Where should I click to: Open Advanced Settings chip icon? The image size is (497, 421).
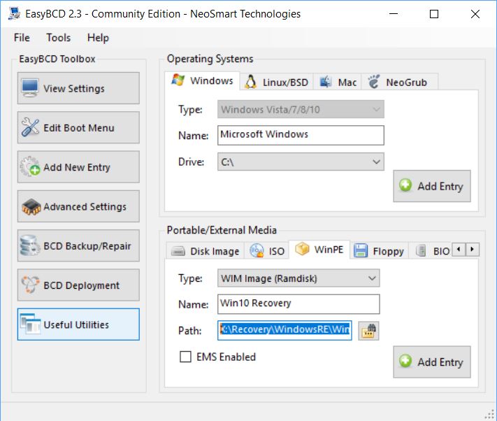pyautogui.click(x=31, y=206)
